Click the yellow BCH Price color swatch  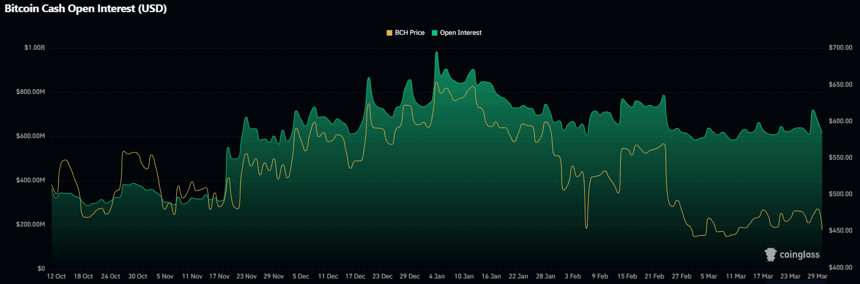(x=390, y=33)
